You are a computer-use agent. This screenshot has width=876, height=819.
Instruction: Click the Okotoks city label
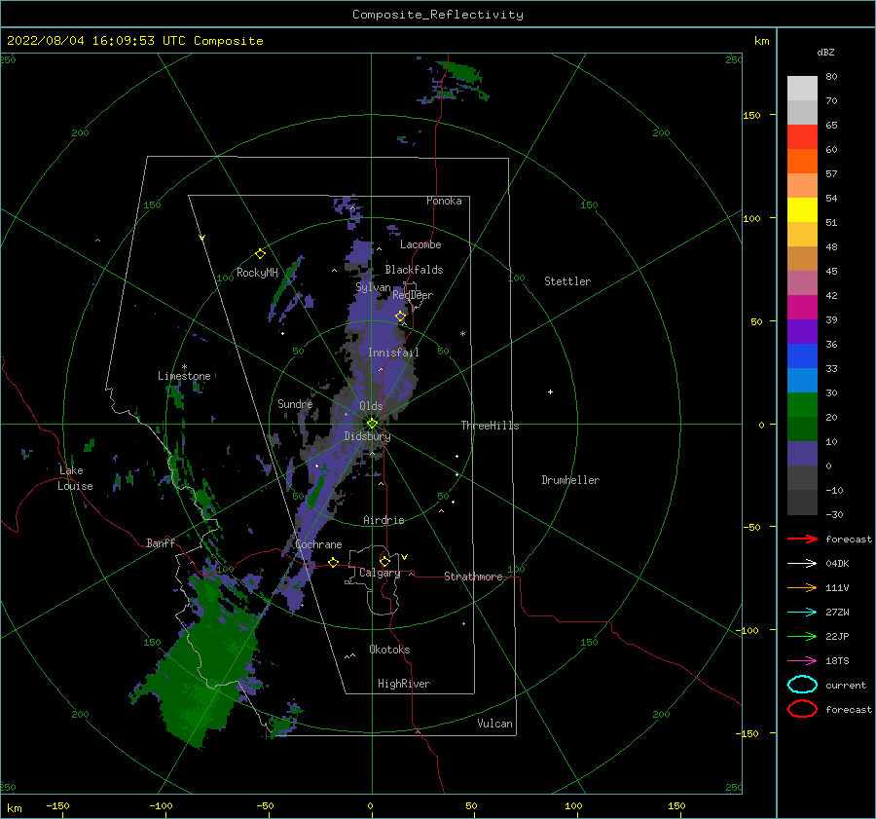[x=389, y=650]
